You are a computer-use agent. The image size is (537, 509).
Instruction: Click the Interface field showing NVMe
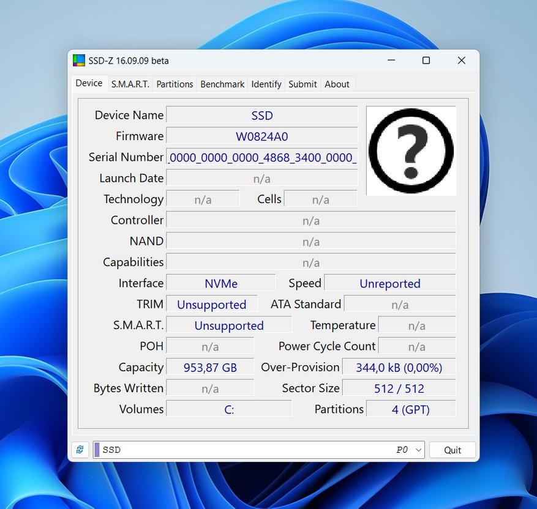tap(221, 283)
